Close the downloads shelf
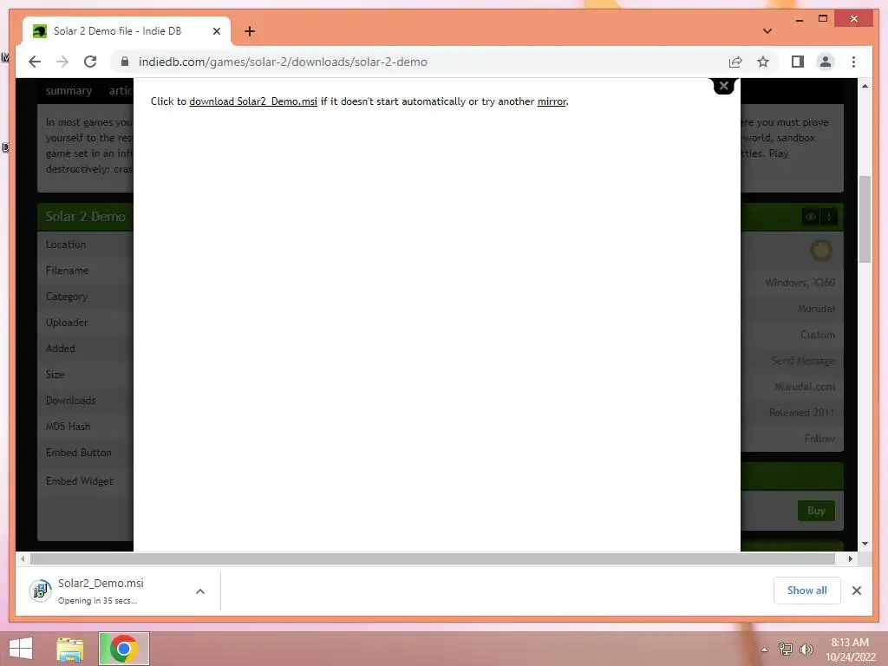The image size is (888, 666). pyautogui.click(x=856, y=591)
